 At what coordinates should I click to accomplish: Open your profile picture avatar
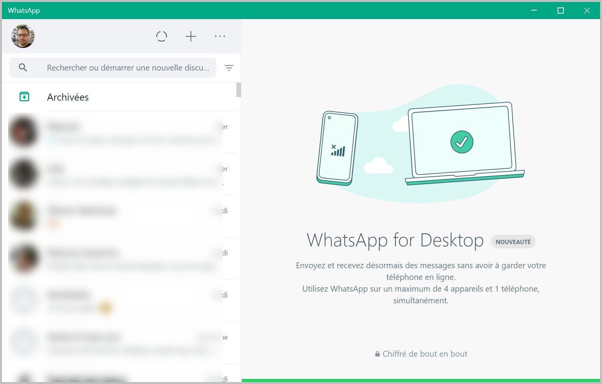(x=23, y=36)
